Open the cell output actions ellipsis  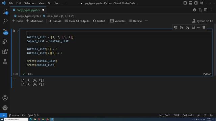(x=15, y=80)
